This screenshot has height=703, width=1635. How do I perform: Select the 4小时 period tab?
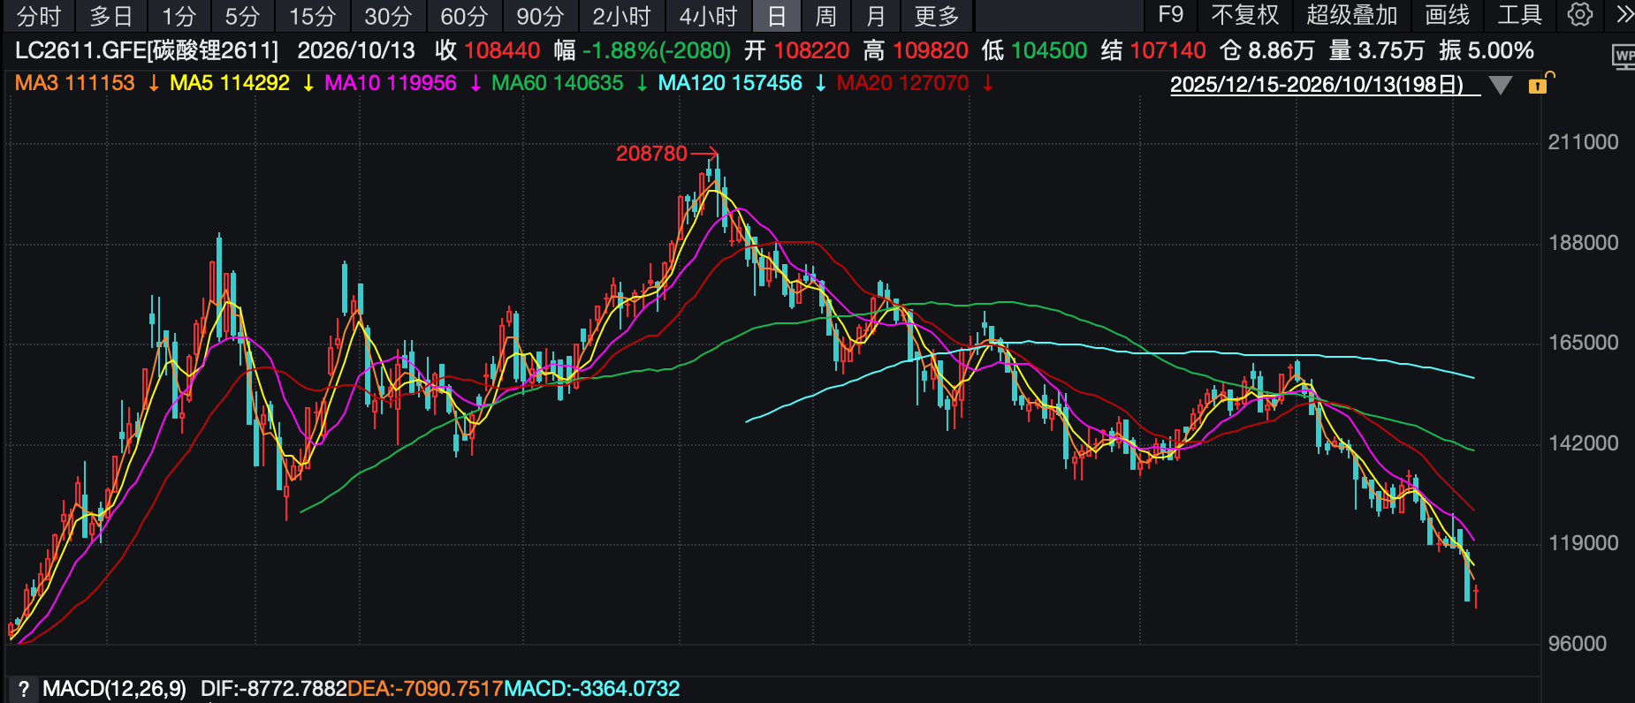pyautogui.click(x=708, y=16)
